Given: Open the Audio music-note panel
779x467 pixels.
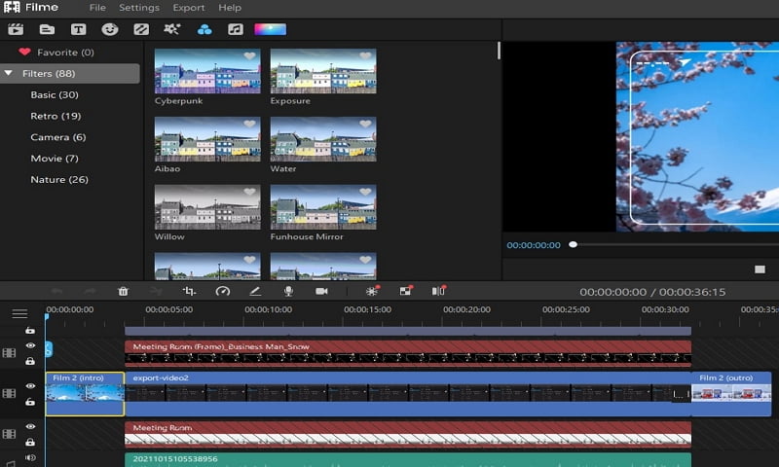Looking at the screenshot, I should click(236, 30).
